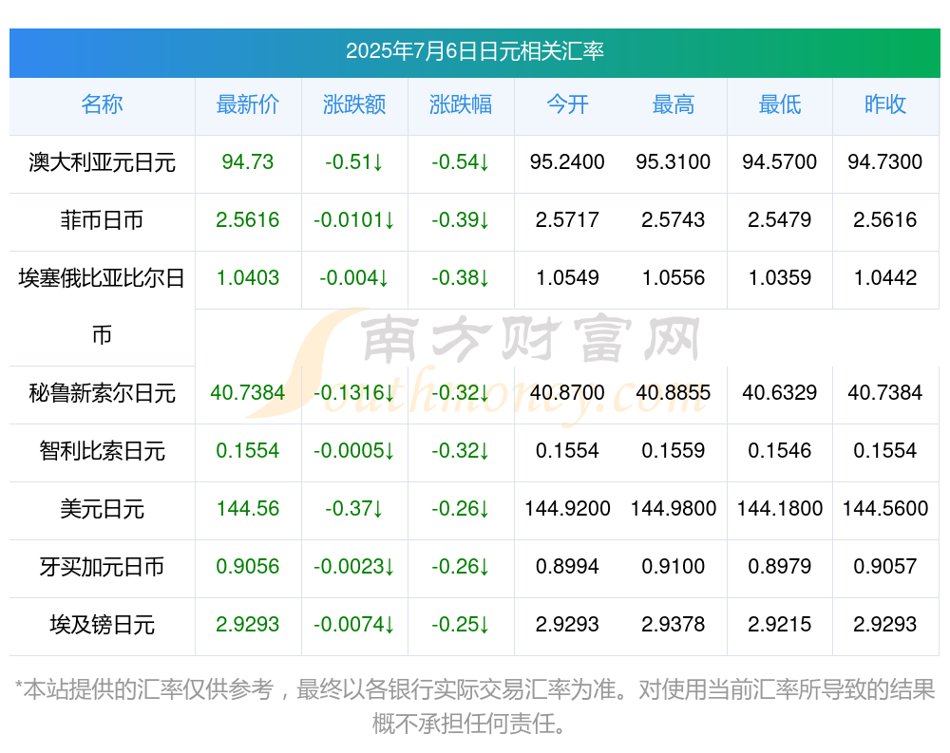Click the change value '-0.004↓'
The width and height of the screenshot is (950, 753).
[354, 278]
